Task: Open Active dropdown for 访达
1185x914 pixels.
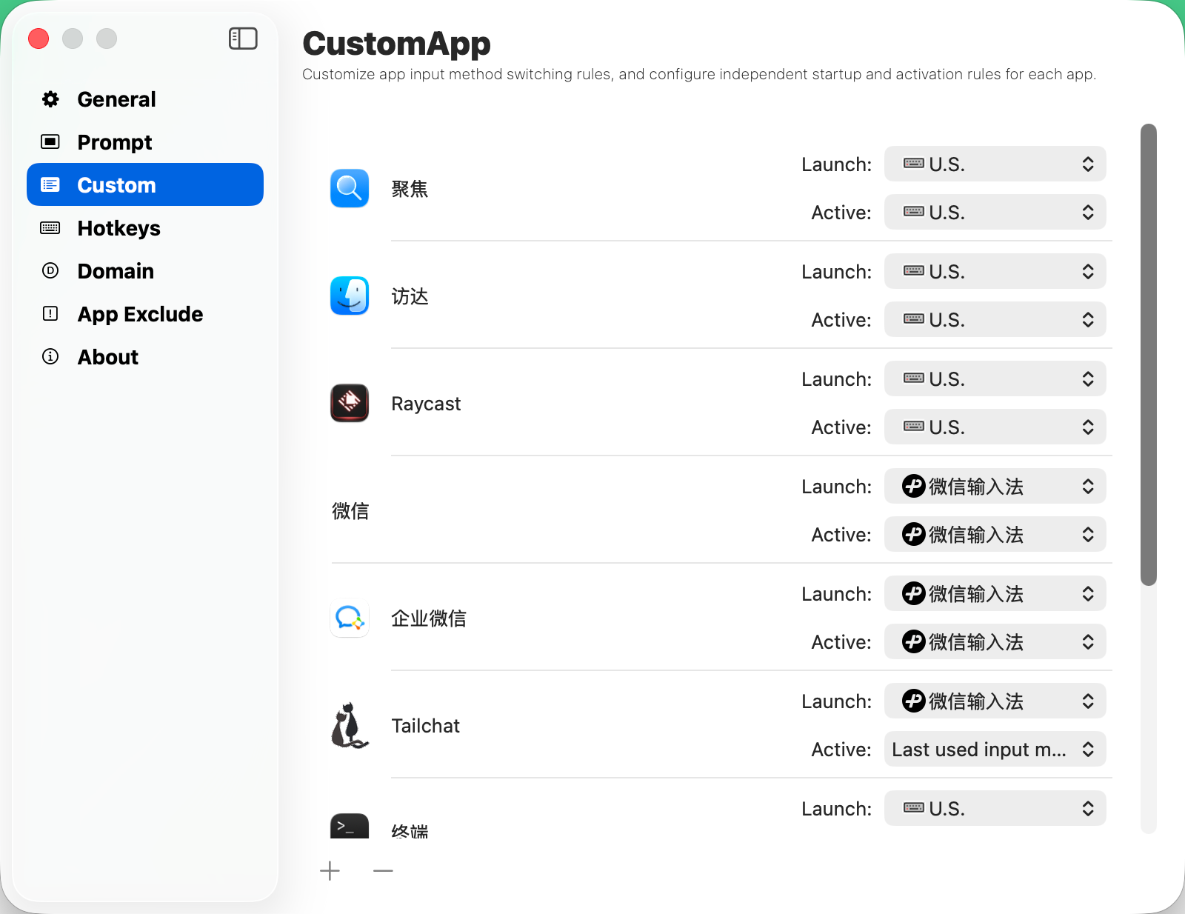Action: (995, 319)
